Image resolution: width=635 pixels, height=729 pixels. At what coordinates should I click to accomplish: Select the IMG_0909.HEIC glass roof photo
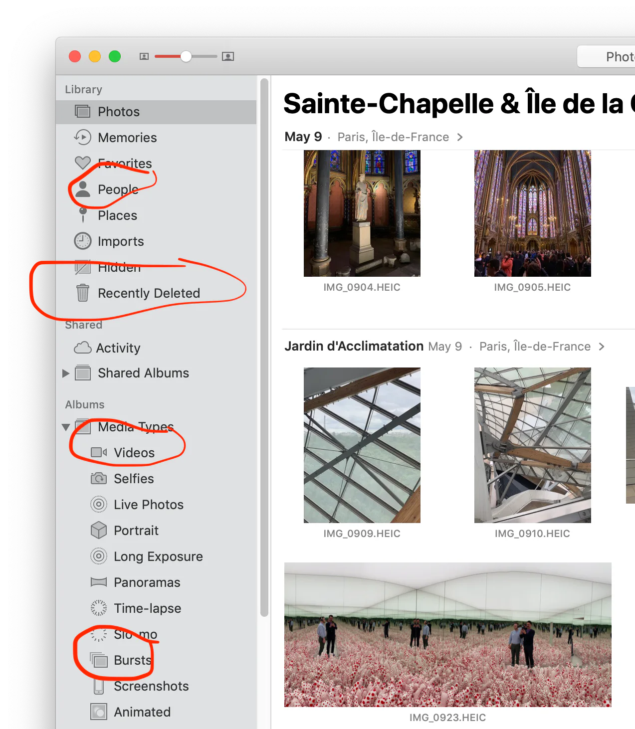(x=362, y=445)
